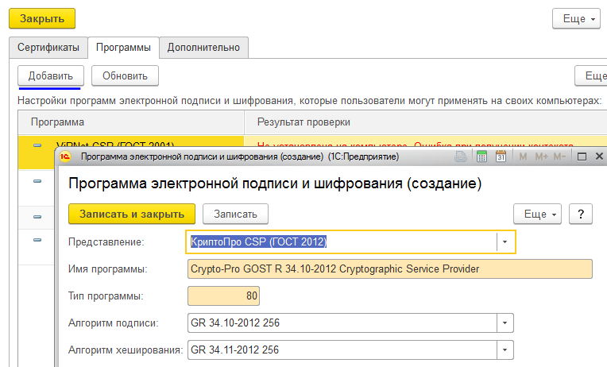Click the row marker icon of ViPNet CSP row

coord(37,145)
